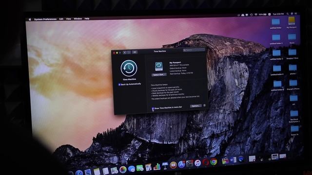Screen dimensions: 312x175
Task: Open the System Preferences menu
Action: pos(45,19)
